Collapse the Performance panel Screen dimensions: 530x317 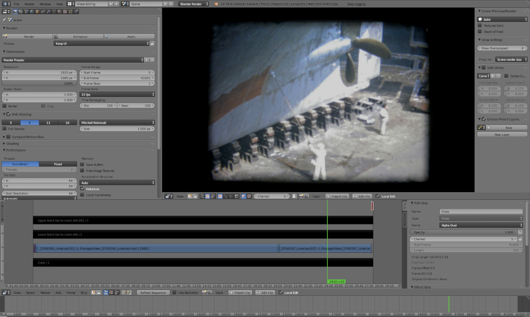point(15,150)
